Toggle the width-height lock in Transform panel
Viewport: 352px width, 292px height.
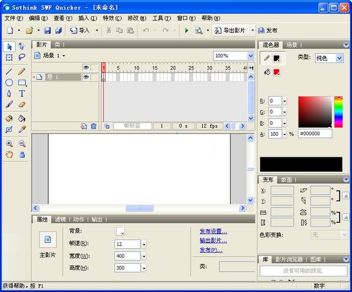point(346,218)
